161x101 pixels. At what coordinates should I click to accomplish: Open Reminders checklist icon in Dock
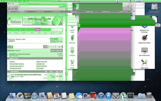pos(64,95)
